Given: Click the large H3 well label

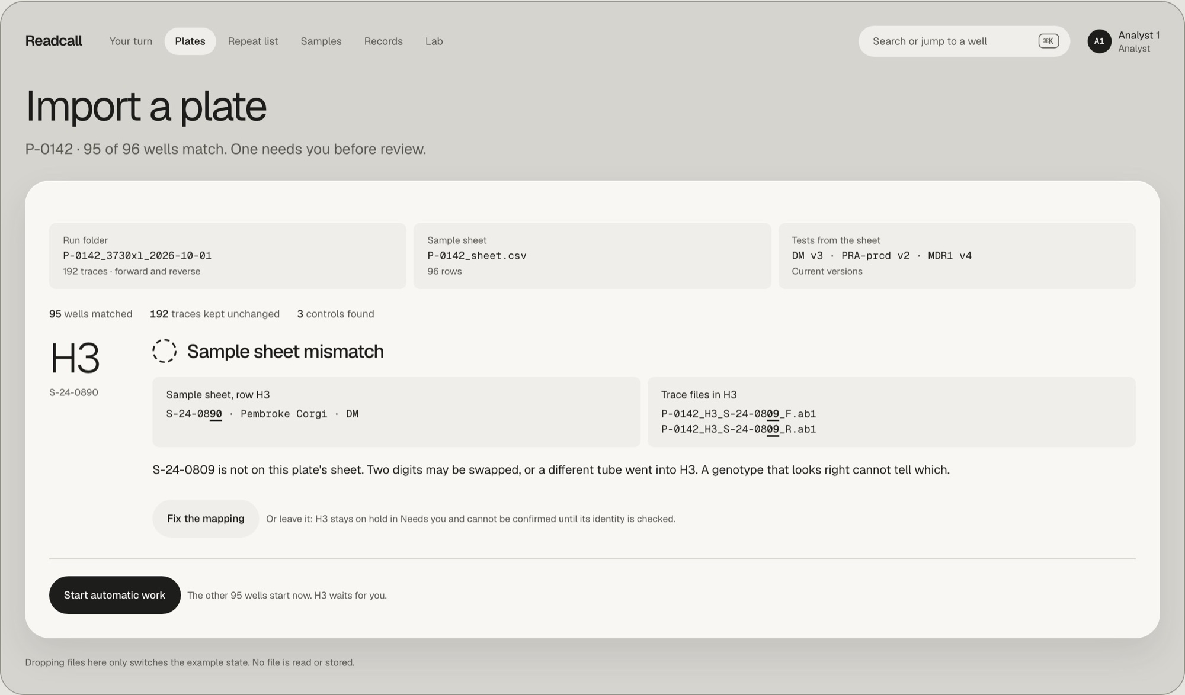Looking at the screenshot, I should click(75, 358).
